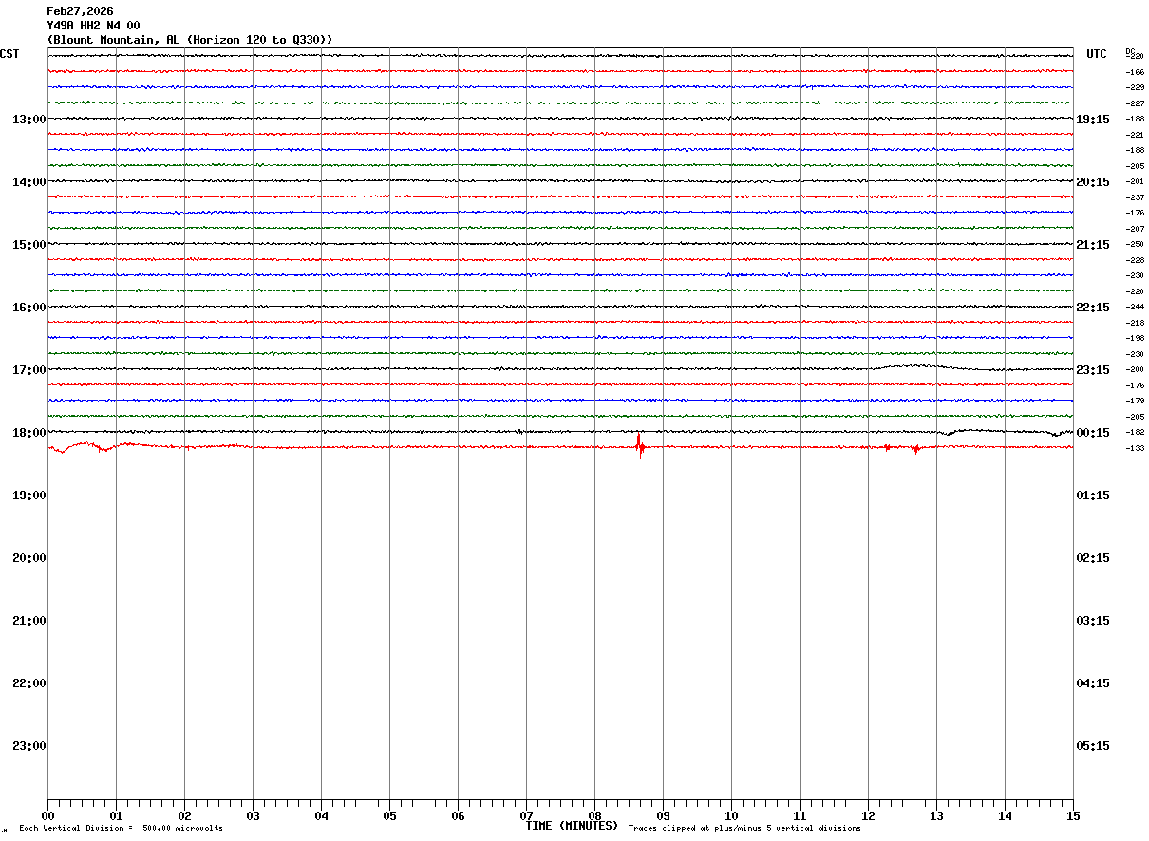Click the DC offset column header
1149x841 pixels.
[x=1130, y=51]
